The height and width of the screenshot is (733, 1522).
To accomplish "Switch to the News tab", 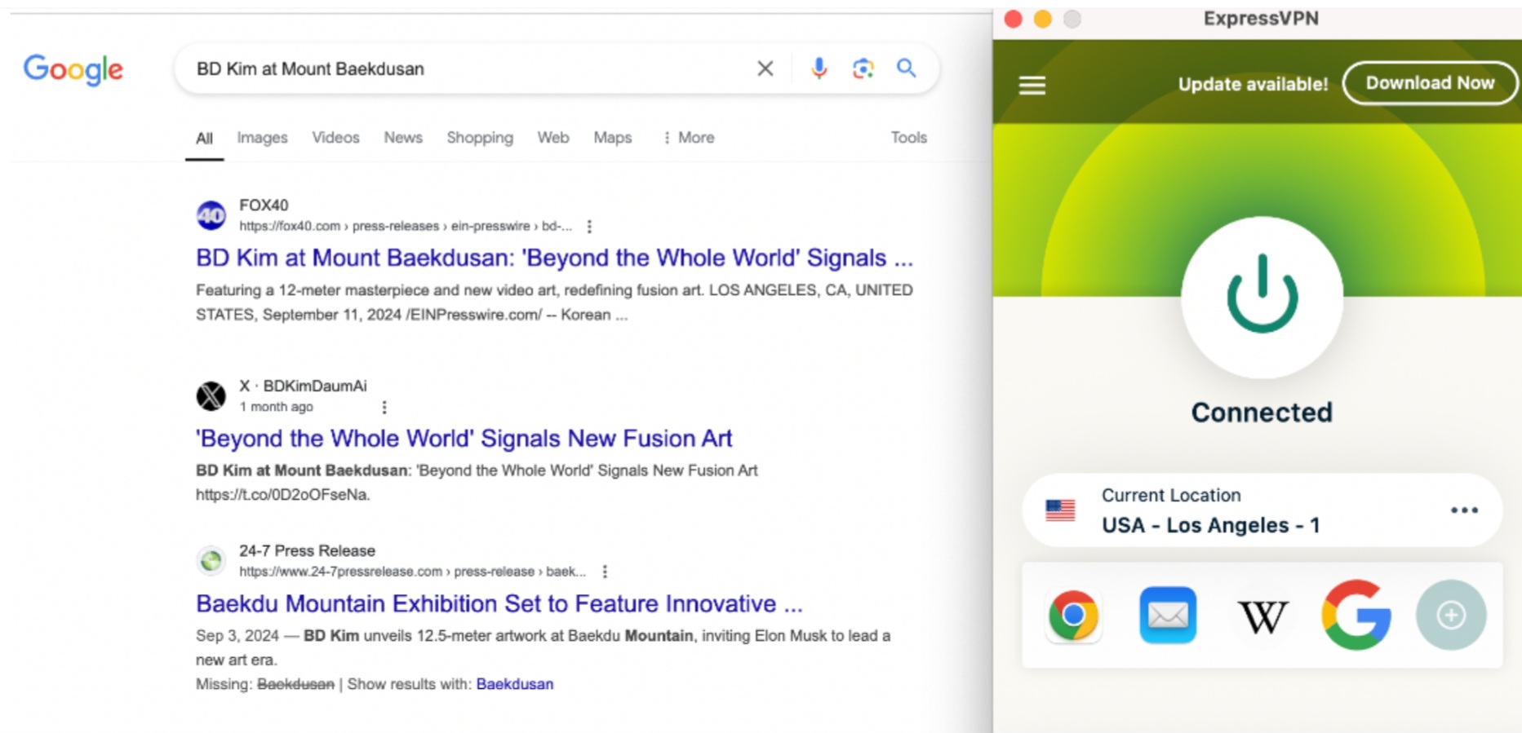I will tap(403, 138).
